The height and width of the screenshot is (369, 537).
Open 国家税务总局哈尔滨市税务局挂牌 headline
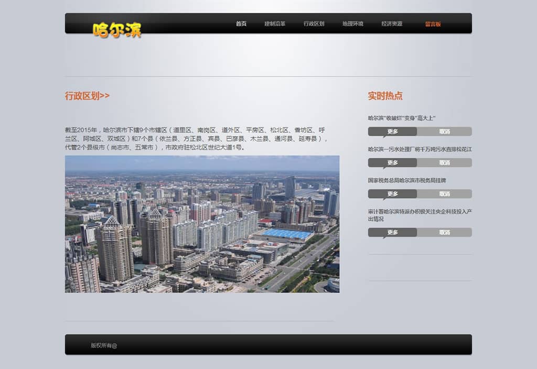pos(407,180)
